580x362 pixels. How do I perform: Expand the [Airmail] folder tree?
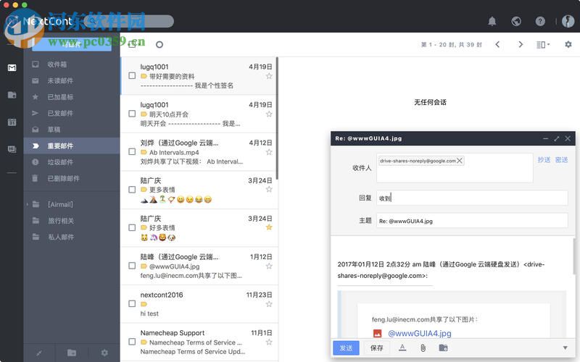[x=27, y=204]
